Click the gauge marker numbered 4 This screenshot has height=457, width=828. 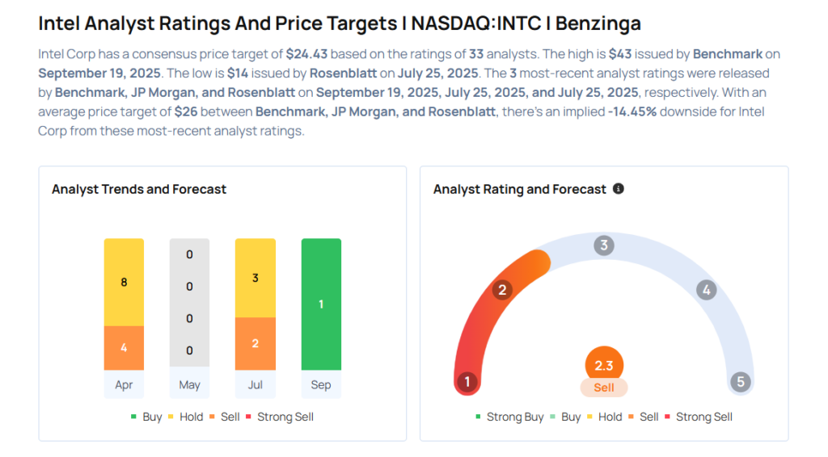(706, 290)
